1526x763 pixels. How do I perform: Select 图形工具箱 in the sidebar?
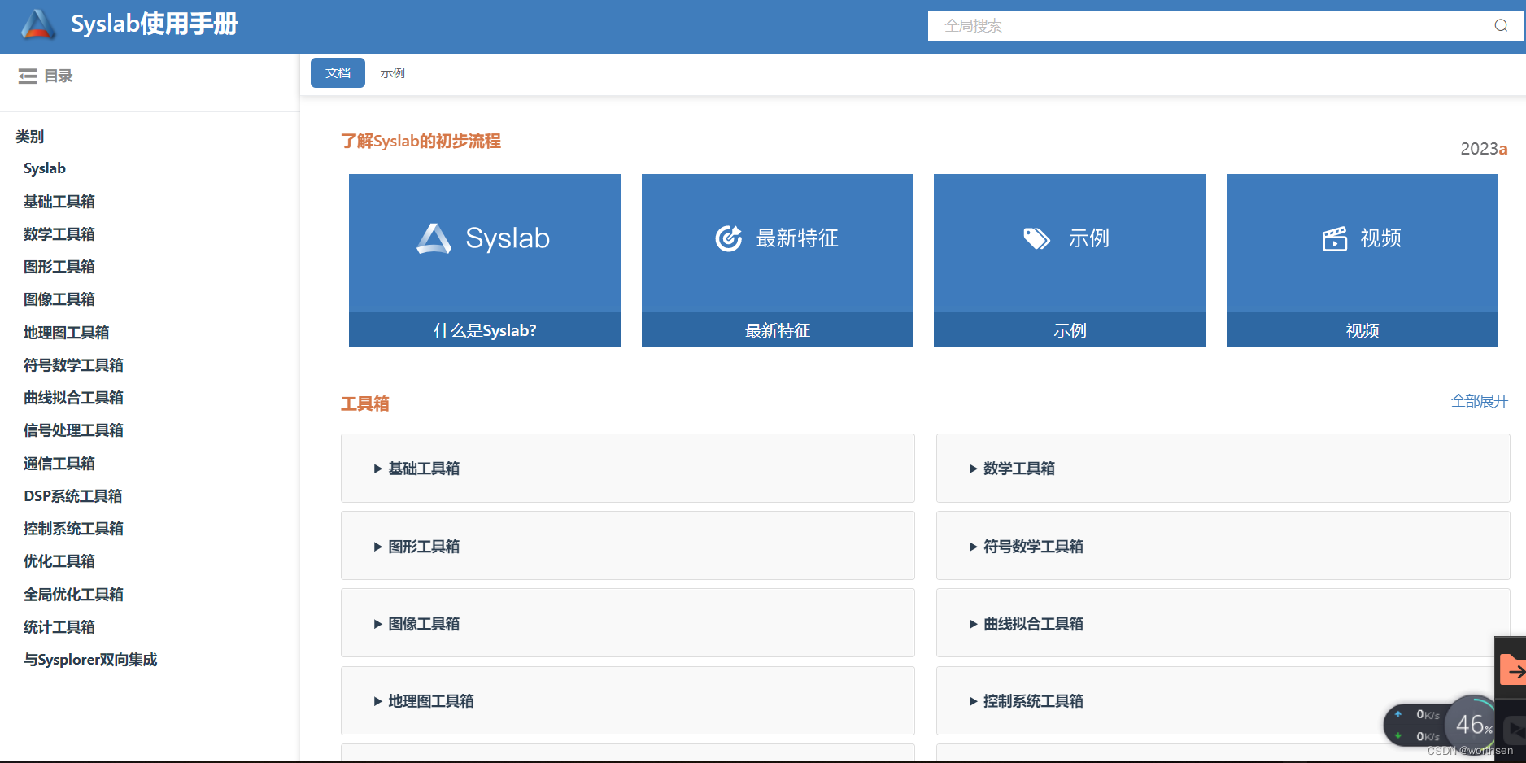[x=59, y=267]
